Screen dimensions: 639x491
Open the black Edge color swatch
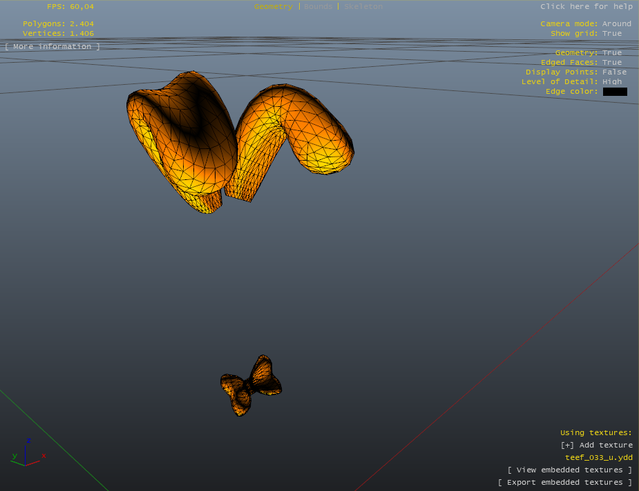615,92
